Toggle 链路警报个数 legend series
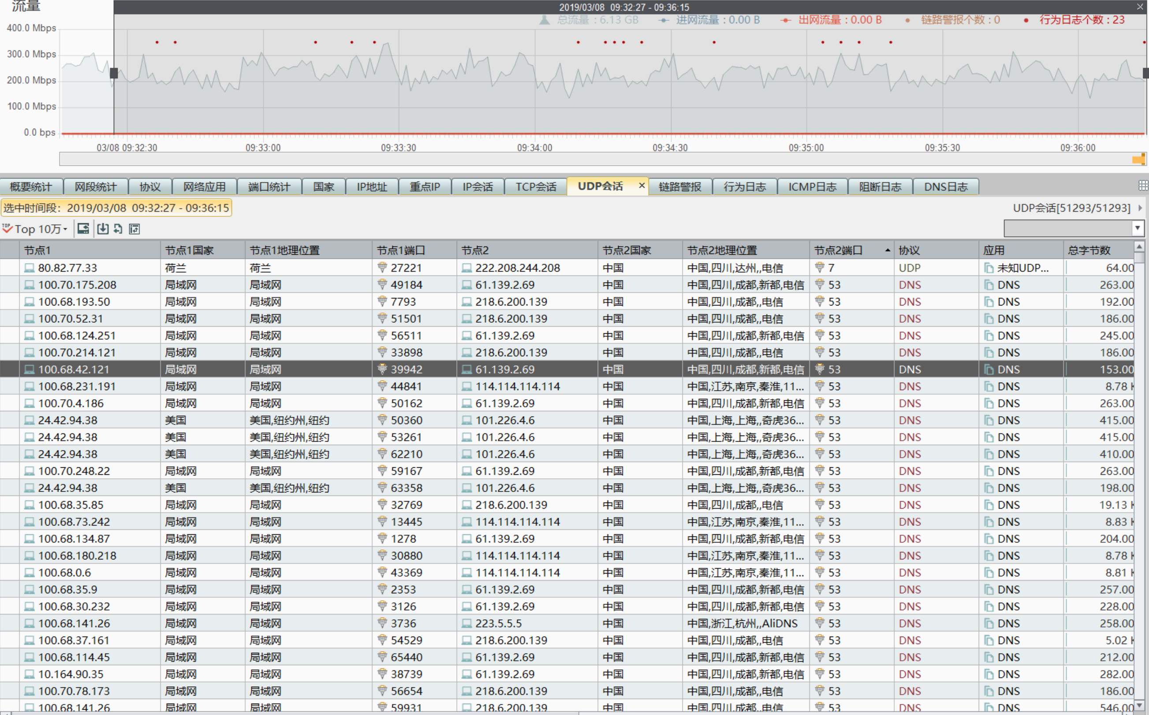 click(952, 20)
